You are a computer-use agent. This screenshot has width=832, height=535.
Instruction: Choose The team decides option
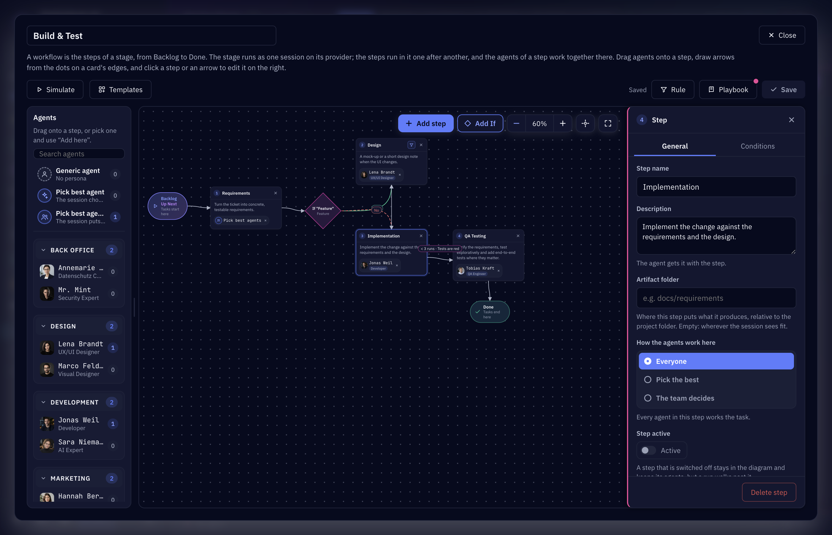click(716, 398)
